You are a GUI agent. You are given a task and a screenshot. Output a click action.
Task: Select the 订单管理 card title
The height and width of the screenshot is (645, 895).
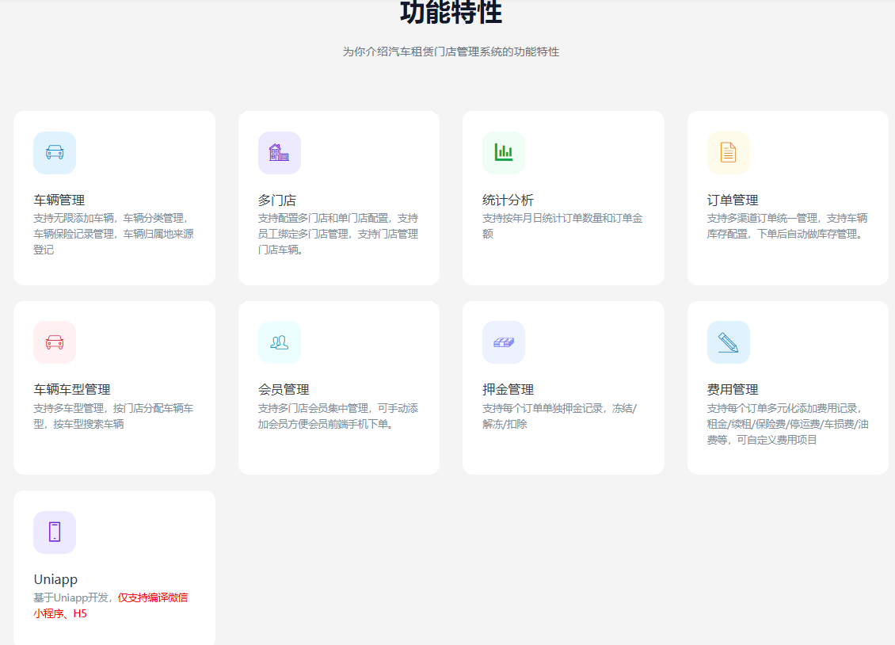[733, 200]
